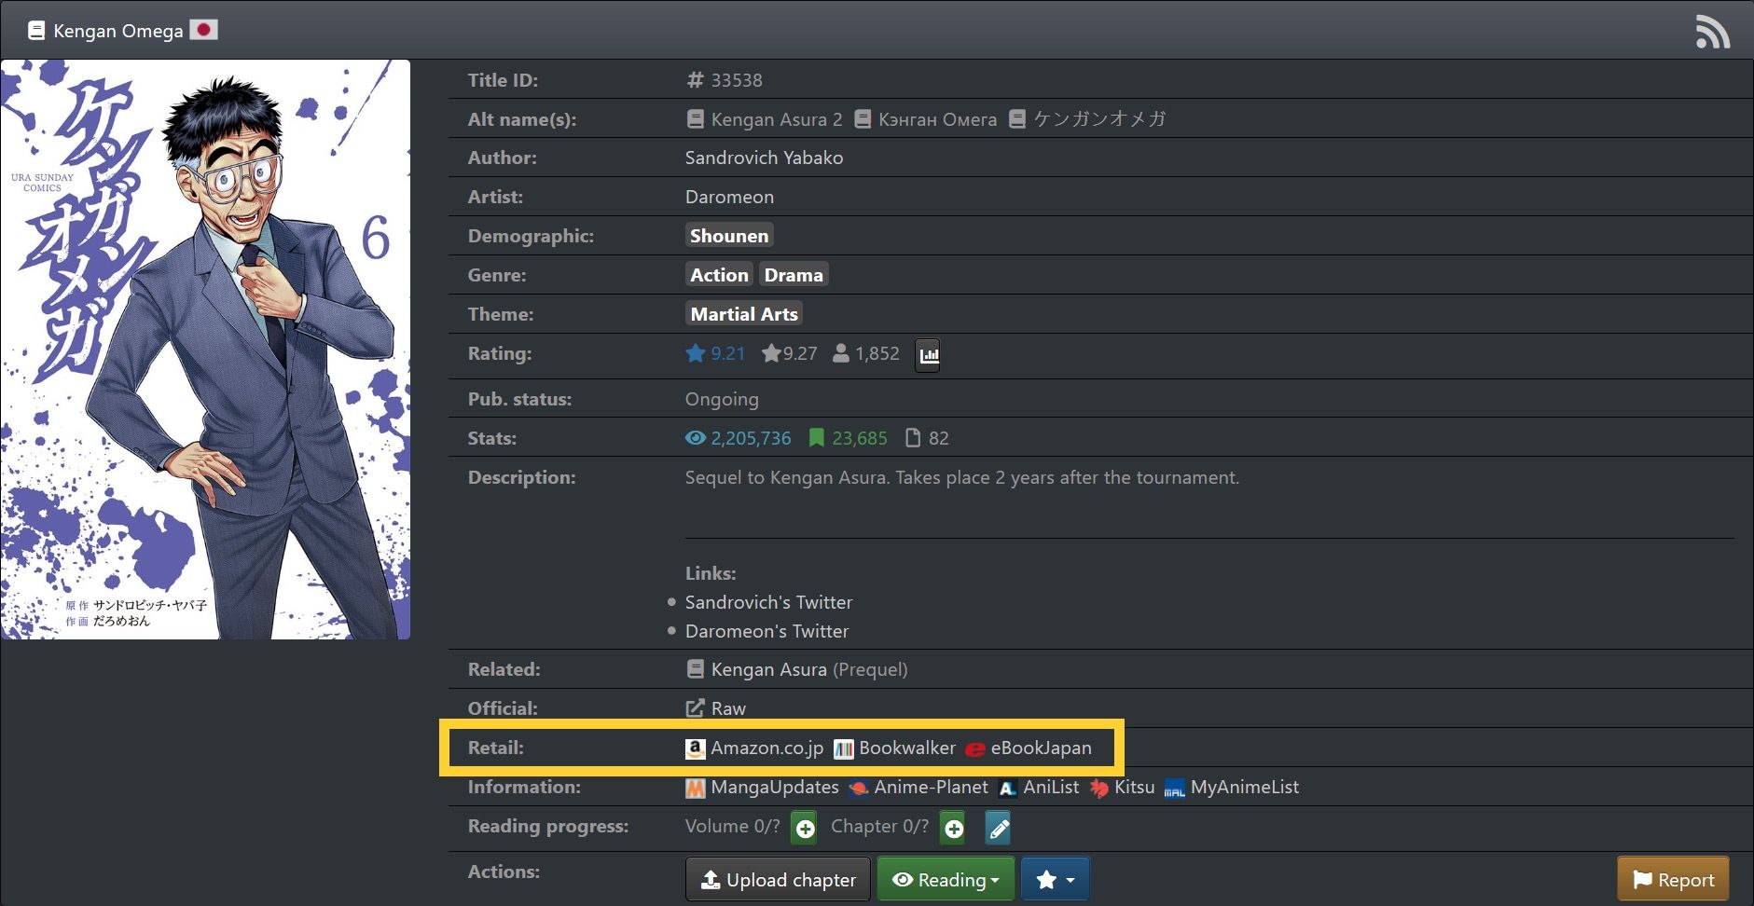
Task: Click the Japanese flag icon beside the title
Action: (203, 30)
